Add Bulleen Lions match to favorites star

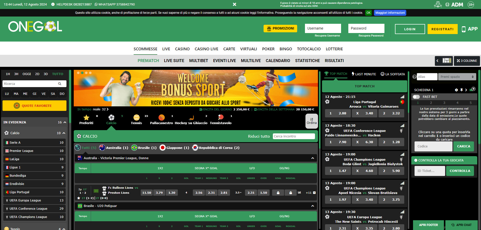79,198
